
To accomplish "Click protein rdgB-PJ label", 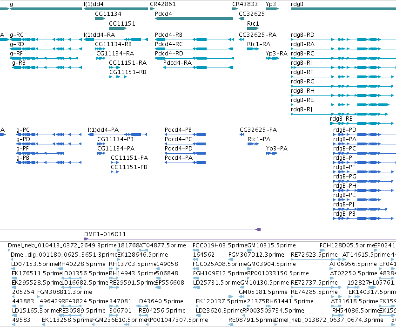I will [x=343, y=204].
